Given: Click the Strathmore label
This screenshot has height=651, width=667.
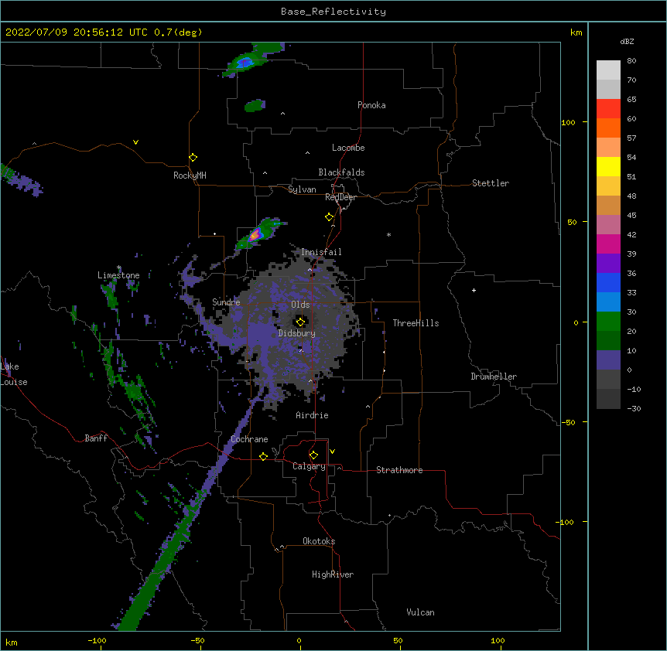Looking at the screenshot, I should point(399,470).
